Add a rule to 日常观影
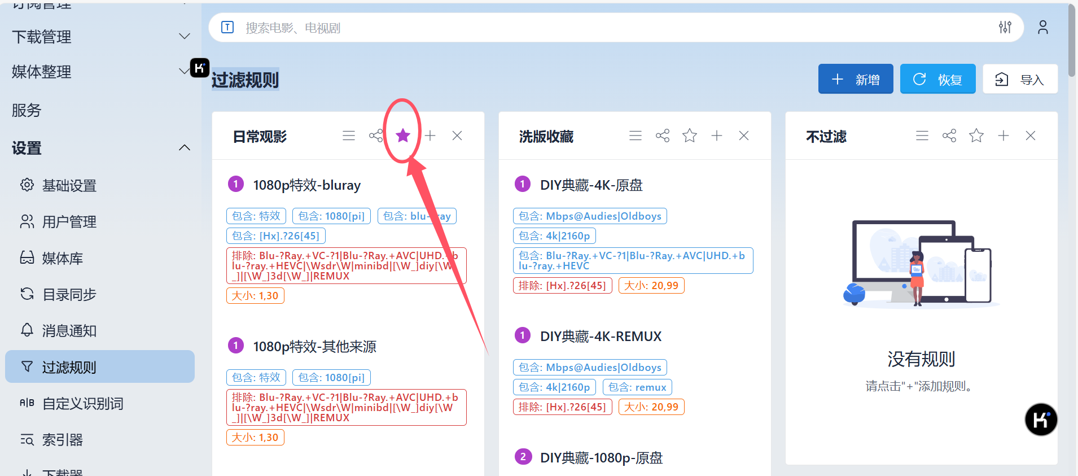 pos(430,136)
